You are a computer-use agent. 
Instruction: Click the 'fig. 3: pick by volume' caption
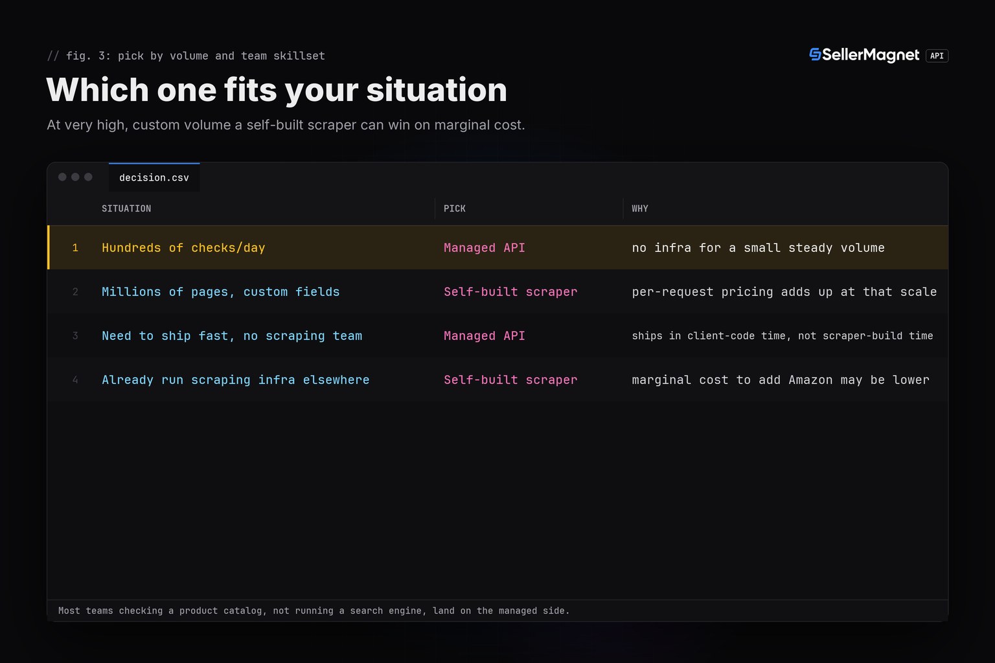[186, 56]
